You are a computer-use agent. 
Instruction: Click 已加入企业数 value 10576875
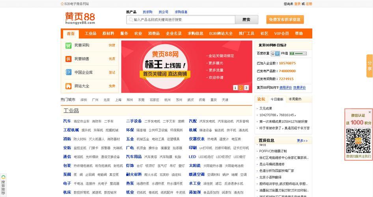pos(287,63)
